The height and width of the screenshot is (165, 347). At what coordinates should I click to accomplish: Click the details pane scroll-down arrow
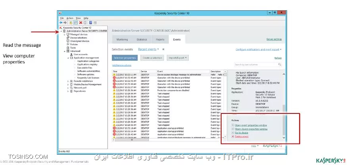point(284,138)
